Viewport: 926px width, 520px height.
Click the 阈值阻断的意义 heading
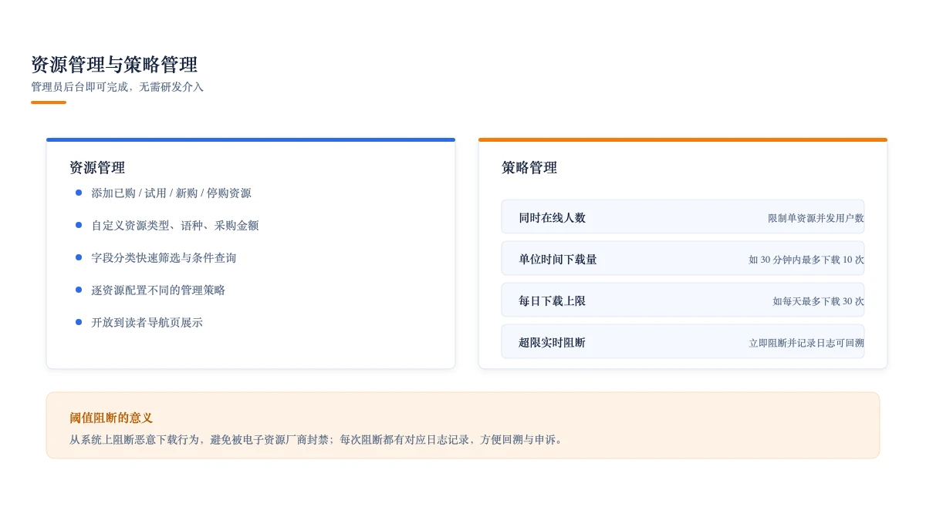point(111,418)
